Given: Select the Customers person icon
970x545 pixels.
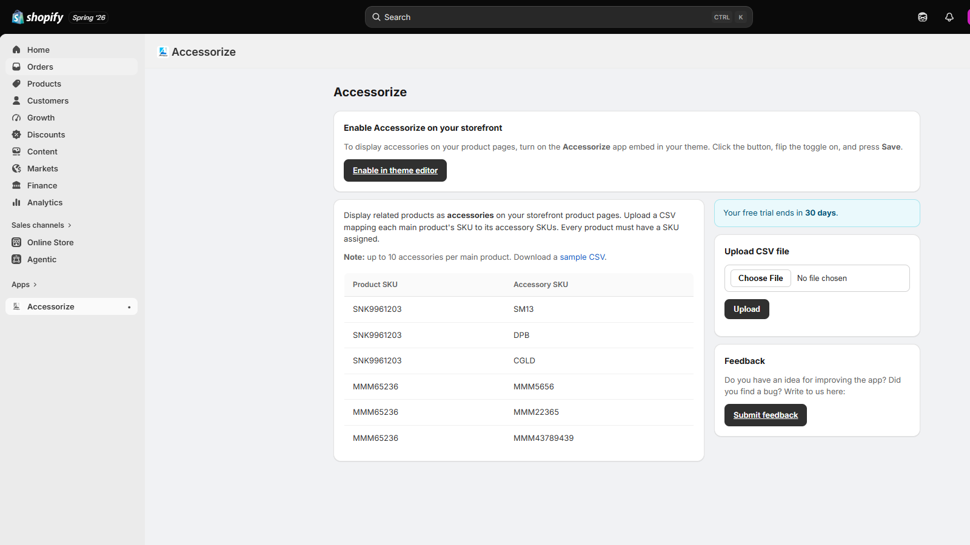Looking at the screenshot, I should pyautogui.click(x=16, y=101).
